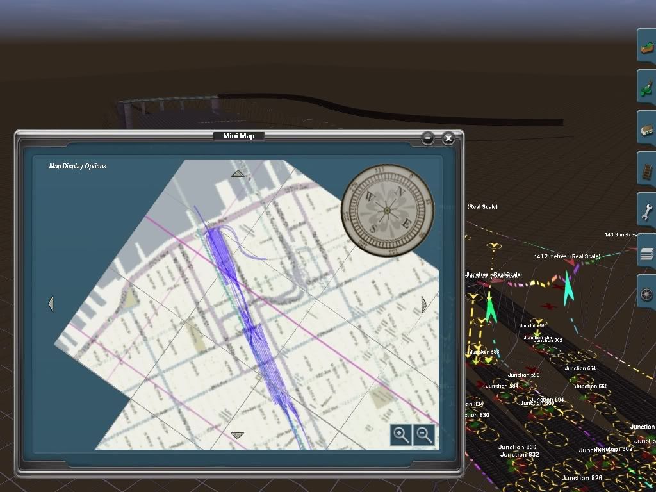This screenshot has width=656, height=492.
Task: Pan the mini map right with arrow
Action: pyautogui.click(x=423, y=304)
